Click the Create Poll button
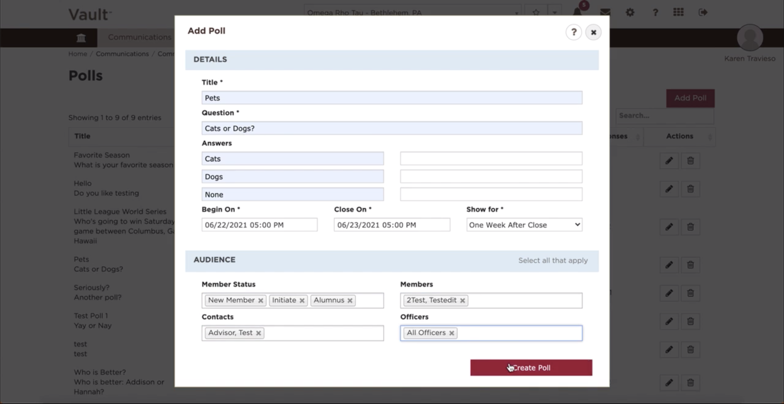Image resolution: width=784 pixels, height=404 pixels. [x=531, y=368]
